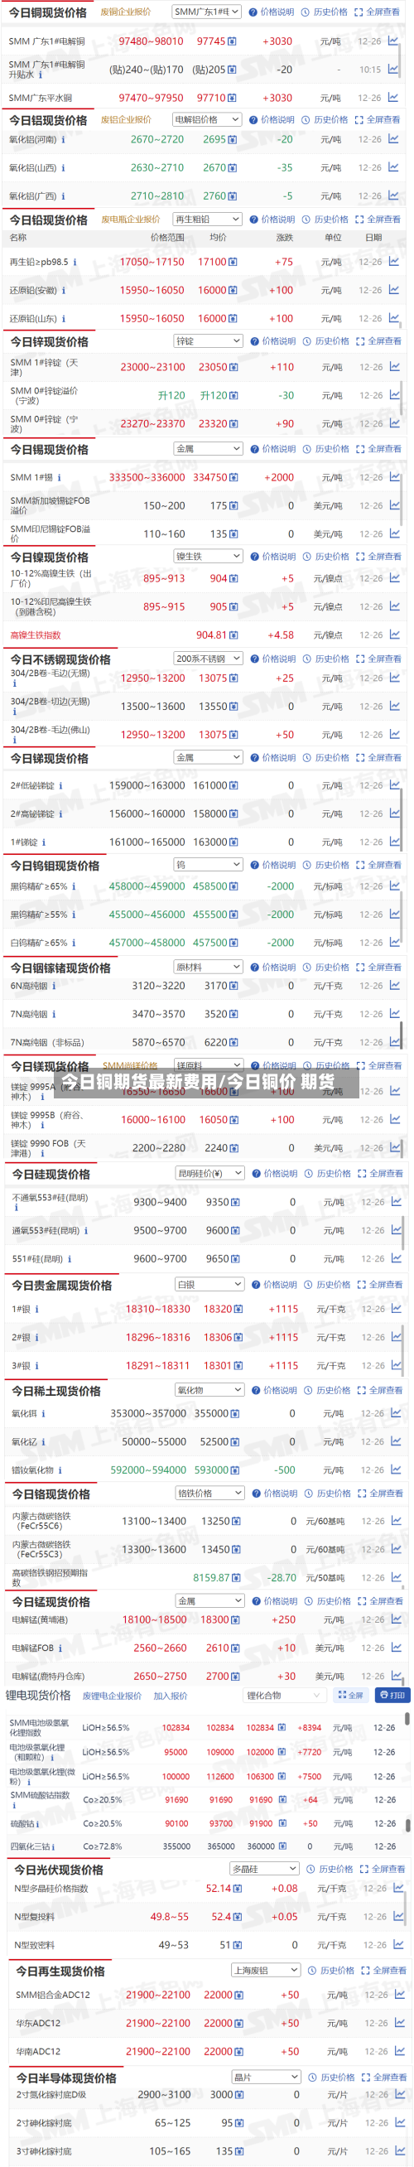Open trend chart for 氧化铝(山西) row
The image size is (414, 2167).
pos(393,167)
